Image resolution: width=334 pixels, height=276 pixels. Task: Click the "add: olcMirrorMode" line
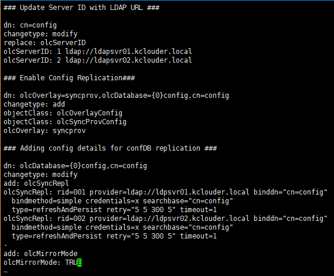[40, 254]
